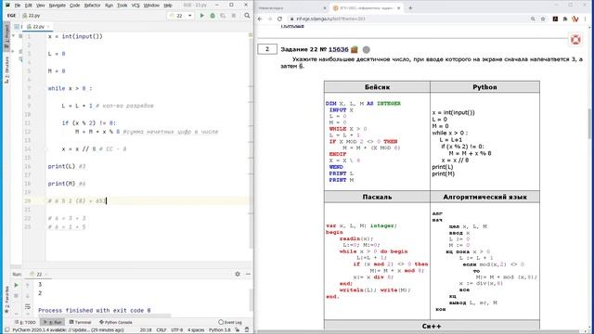
Task: Open File menu in PyCharm
Action: coord(18,6)
